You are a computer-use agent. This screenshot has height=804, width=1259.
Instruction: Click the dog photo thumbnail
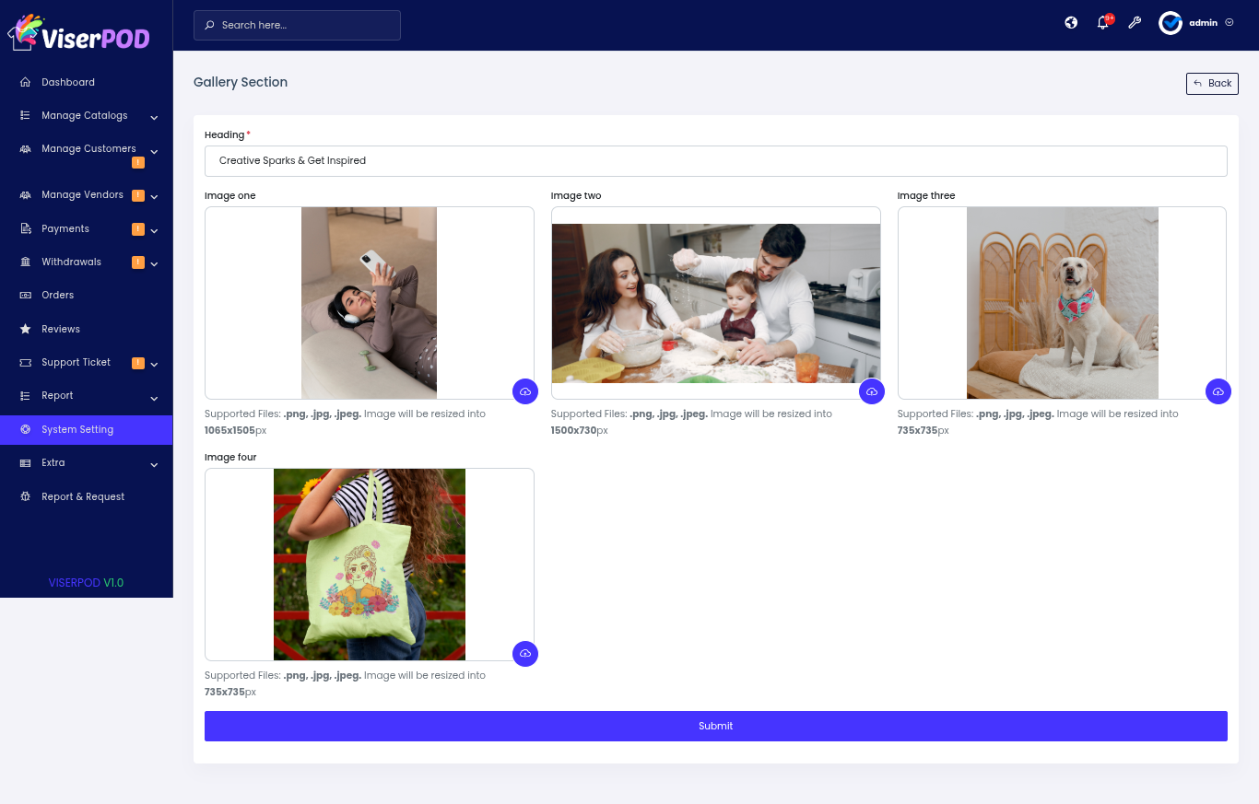click(1062, 303)
